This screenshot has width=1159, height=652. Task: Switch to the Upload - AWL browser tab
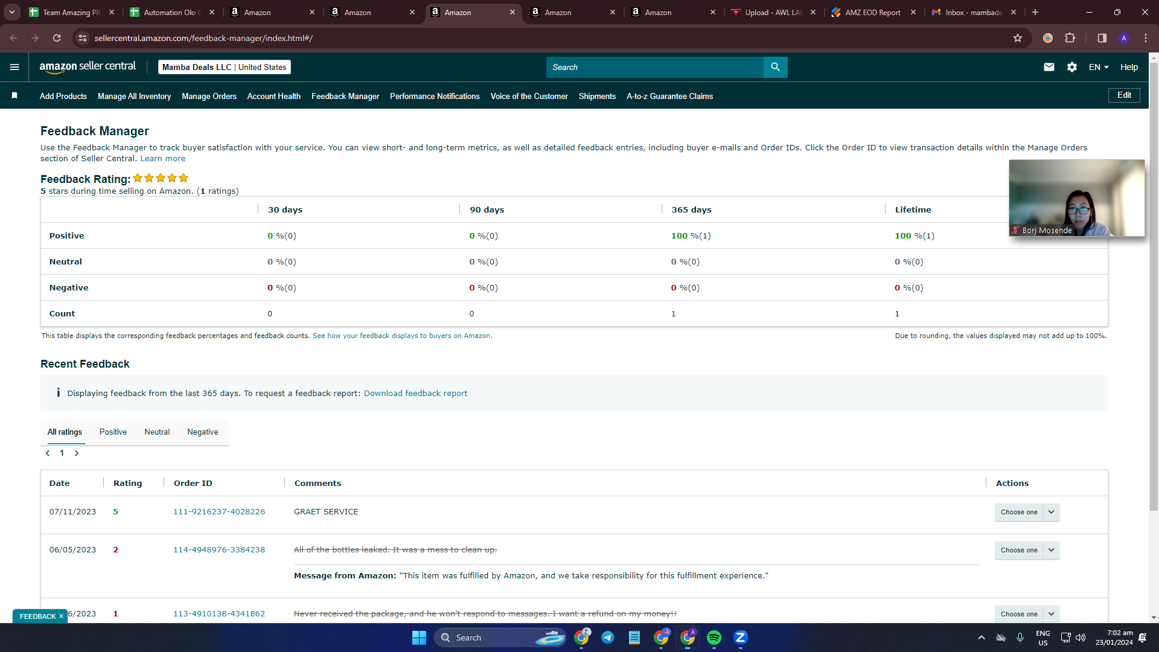pos(773,12)
